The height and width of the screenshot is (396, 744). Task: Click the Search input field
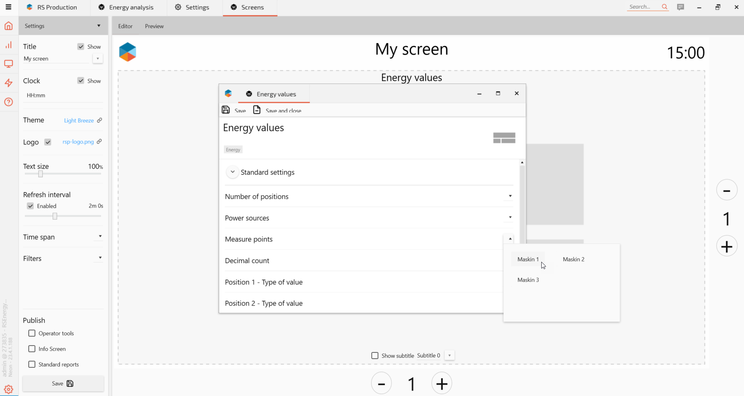643,7
